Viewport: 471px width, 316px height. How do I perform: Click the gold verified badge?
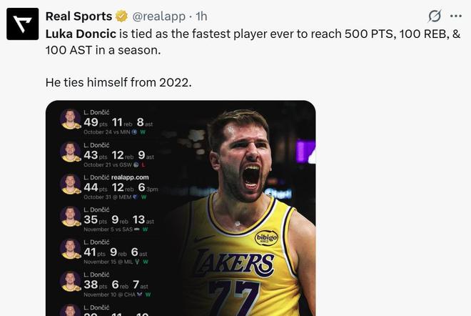pyautogui.click(x=122, y=16)
